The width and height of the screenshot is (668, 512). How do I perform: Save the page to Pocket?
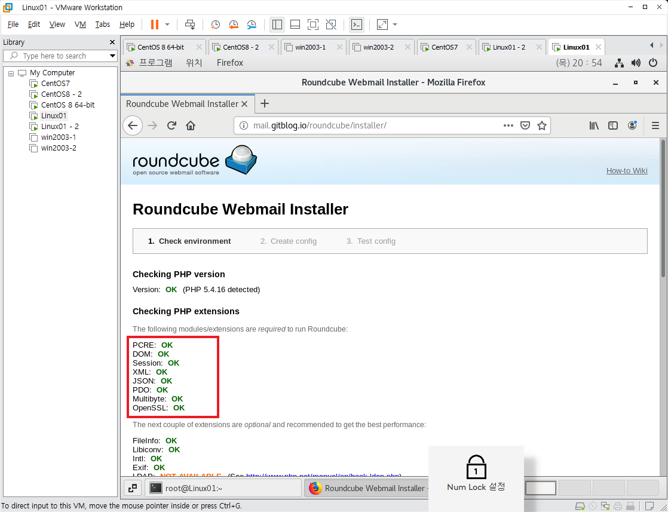click(x=525, y=125)
